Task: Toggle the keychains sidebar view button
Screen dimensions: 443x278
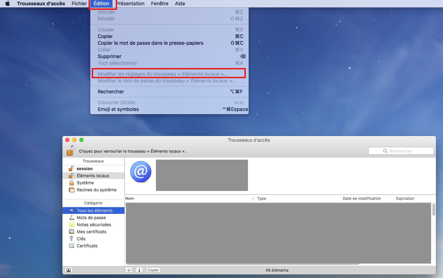Action: click(69, 270)
